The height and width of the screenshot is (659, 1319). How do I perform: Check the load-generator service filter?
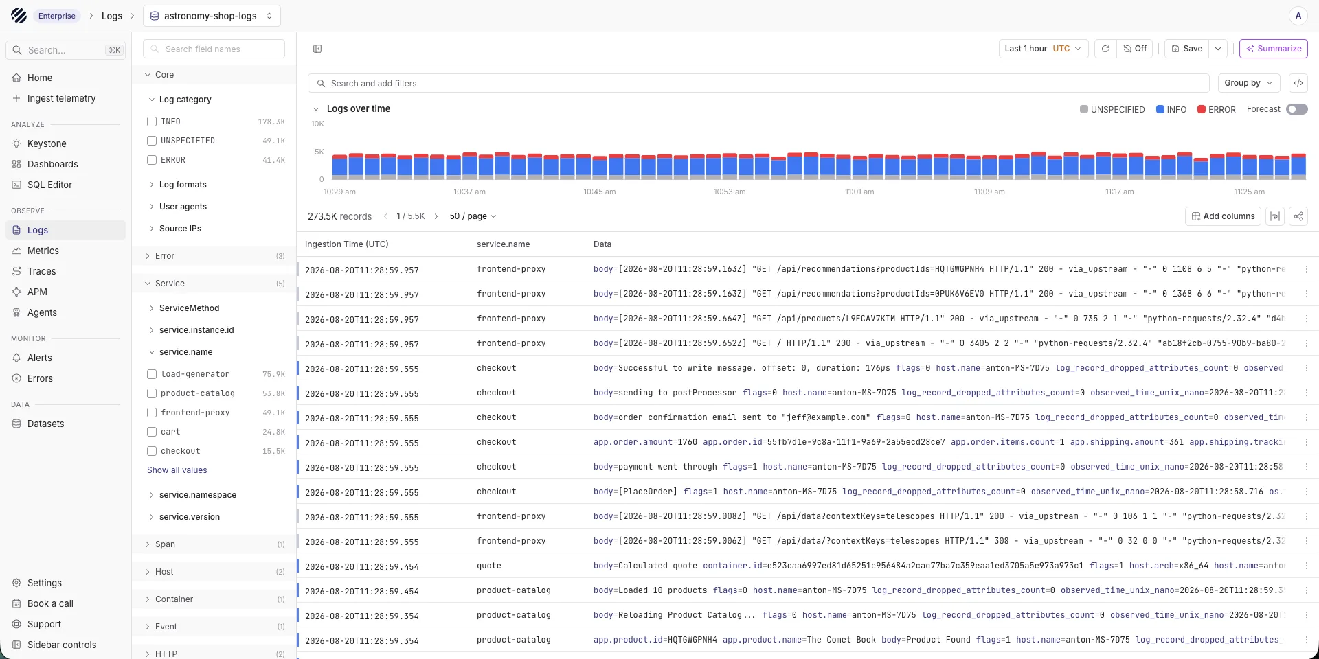click(x=152, y=374)
